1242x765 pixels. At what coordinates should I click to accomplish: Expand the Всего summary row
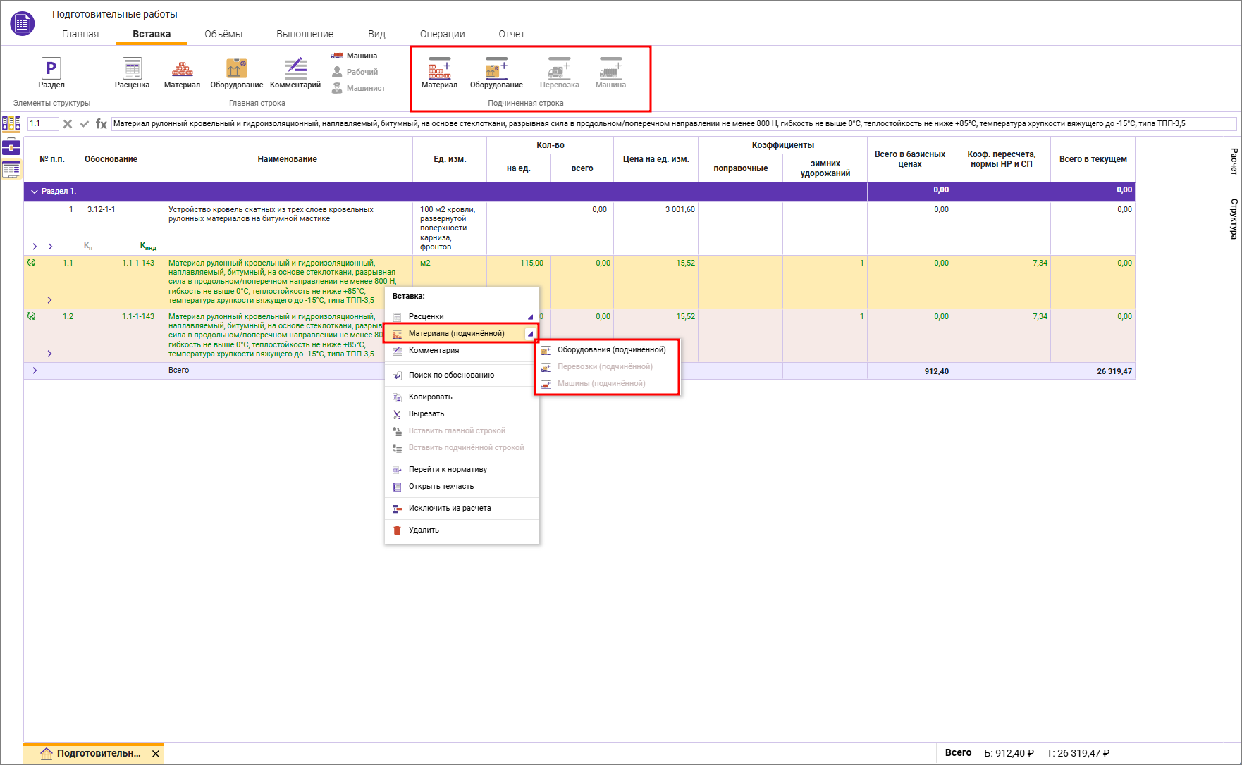coord(35,371)
